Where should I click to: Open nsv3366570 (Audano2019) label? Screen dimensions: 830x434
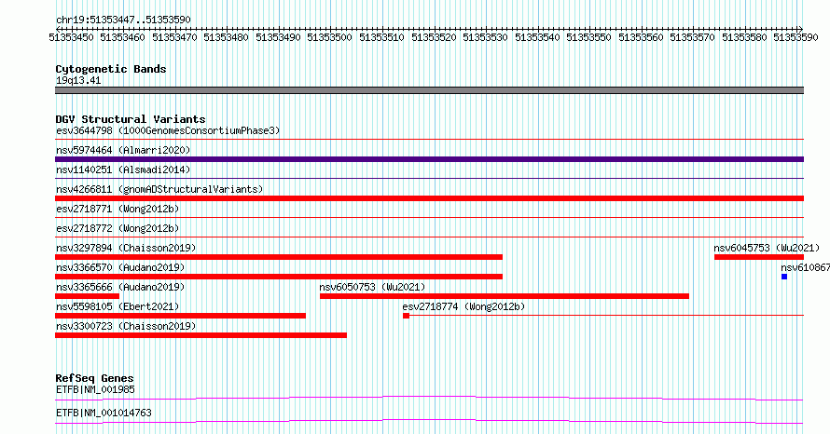(x=120, y=267)
